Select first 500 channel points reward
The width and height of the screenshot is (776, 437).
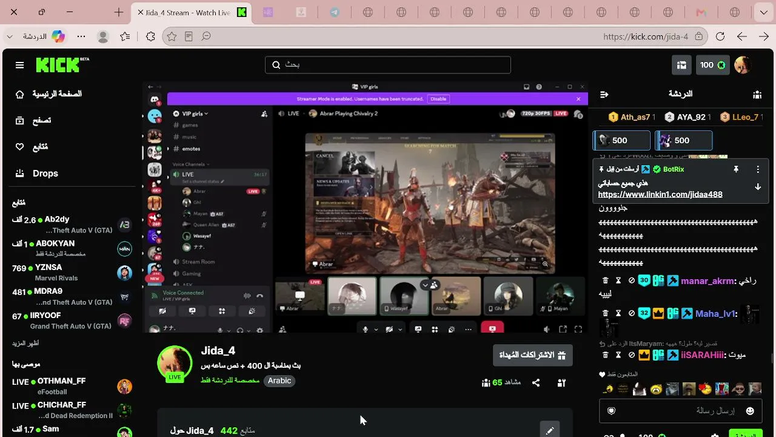tap(621, 140)
